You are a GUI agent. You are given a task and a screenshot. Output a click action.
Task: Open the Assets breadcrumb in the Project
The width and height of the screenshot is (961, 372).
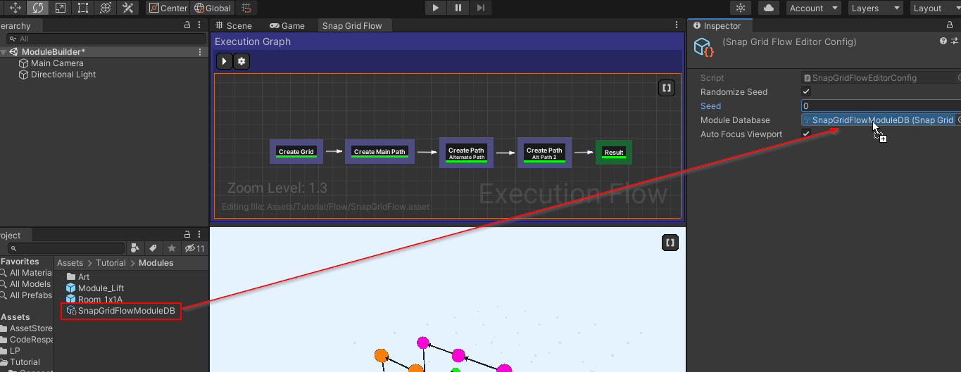point(70,263)
